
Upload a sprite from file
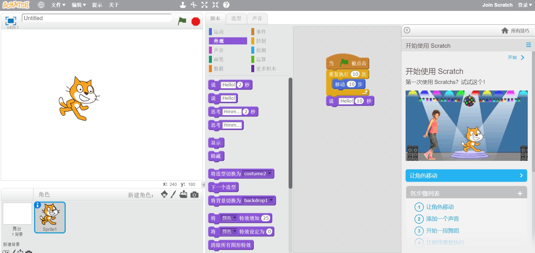(x=183, y=194)
